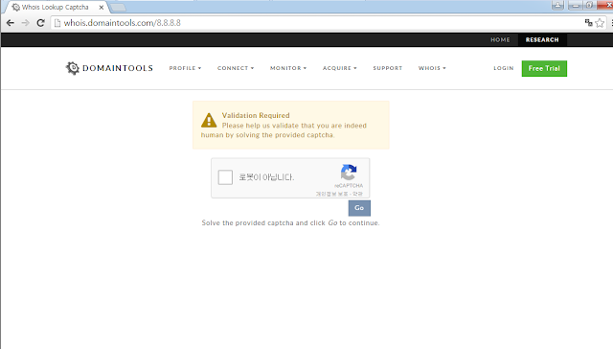Switch to the RESEARCH top tab
Screen dimensions: 613x349
(x=542, y=40)
